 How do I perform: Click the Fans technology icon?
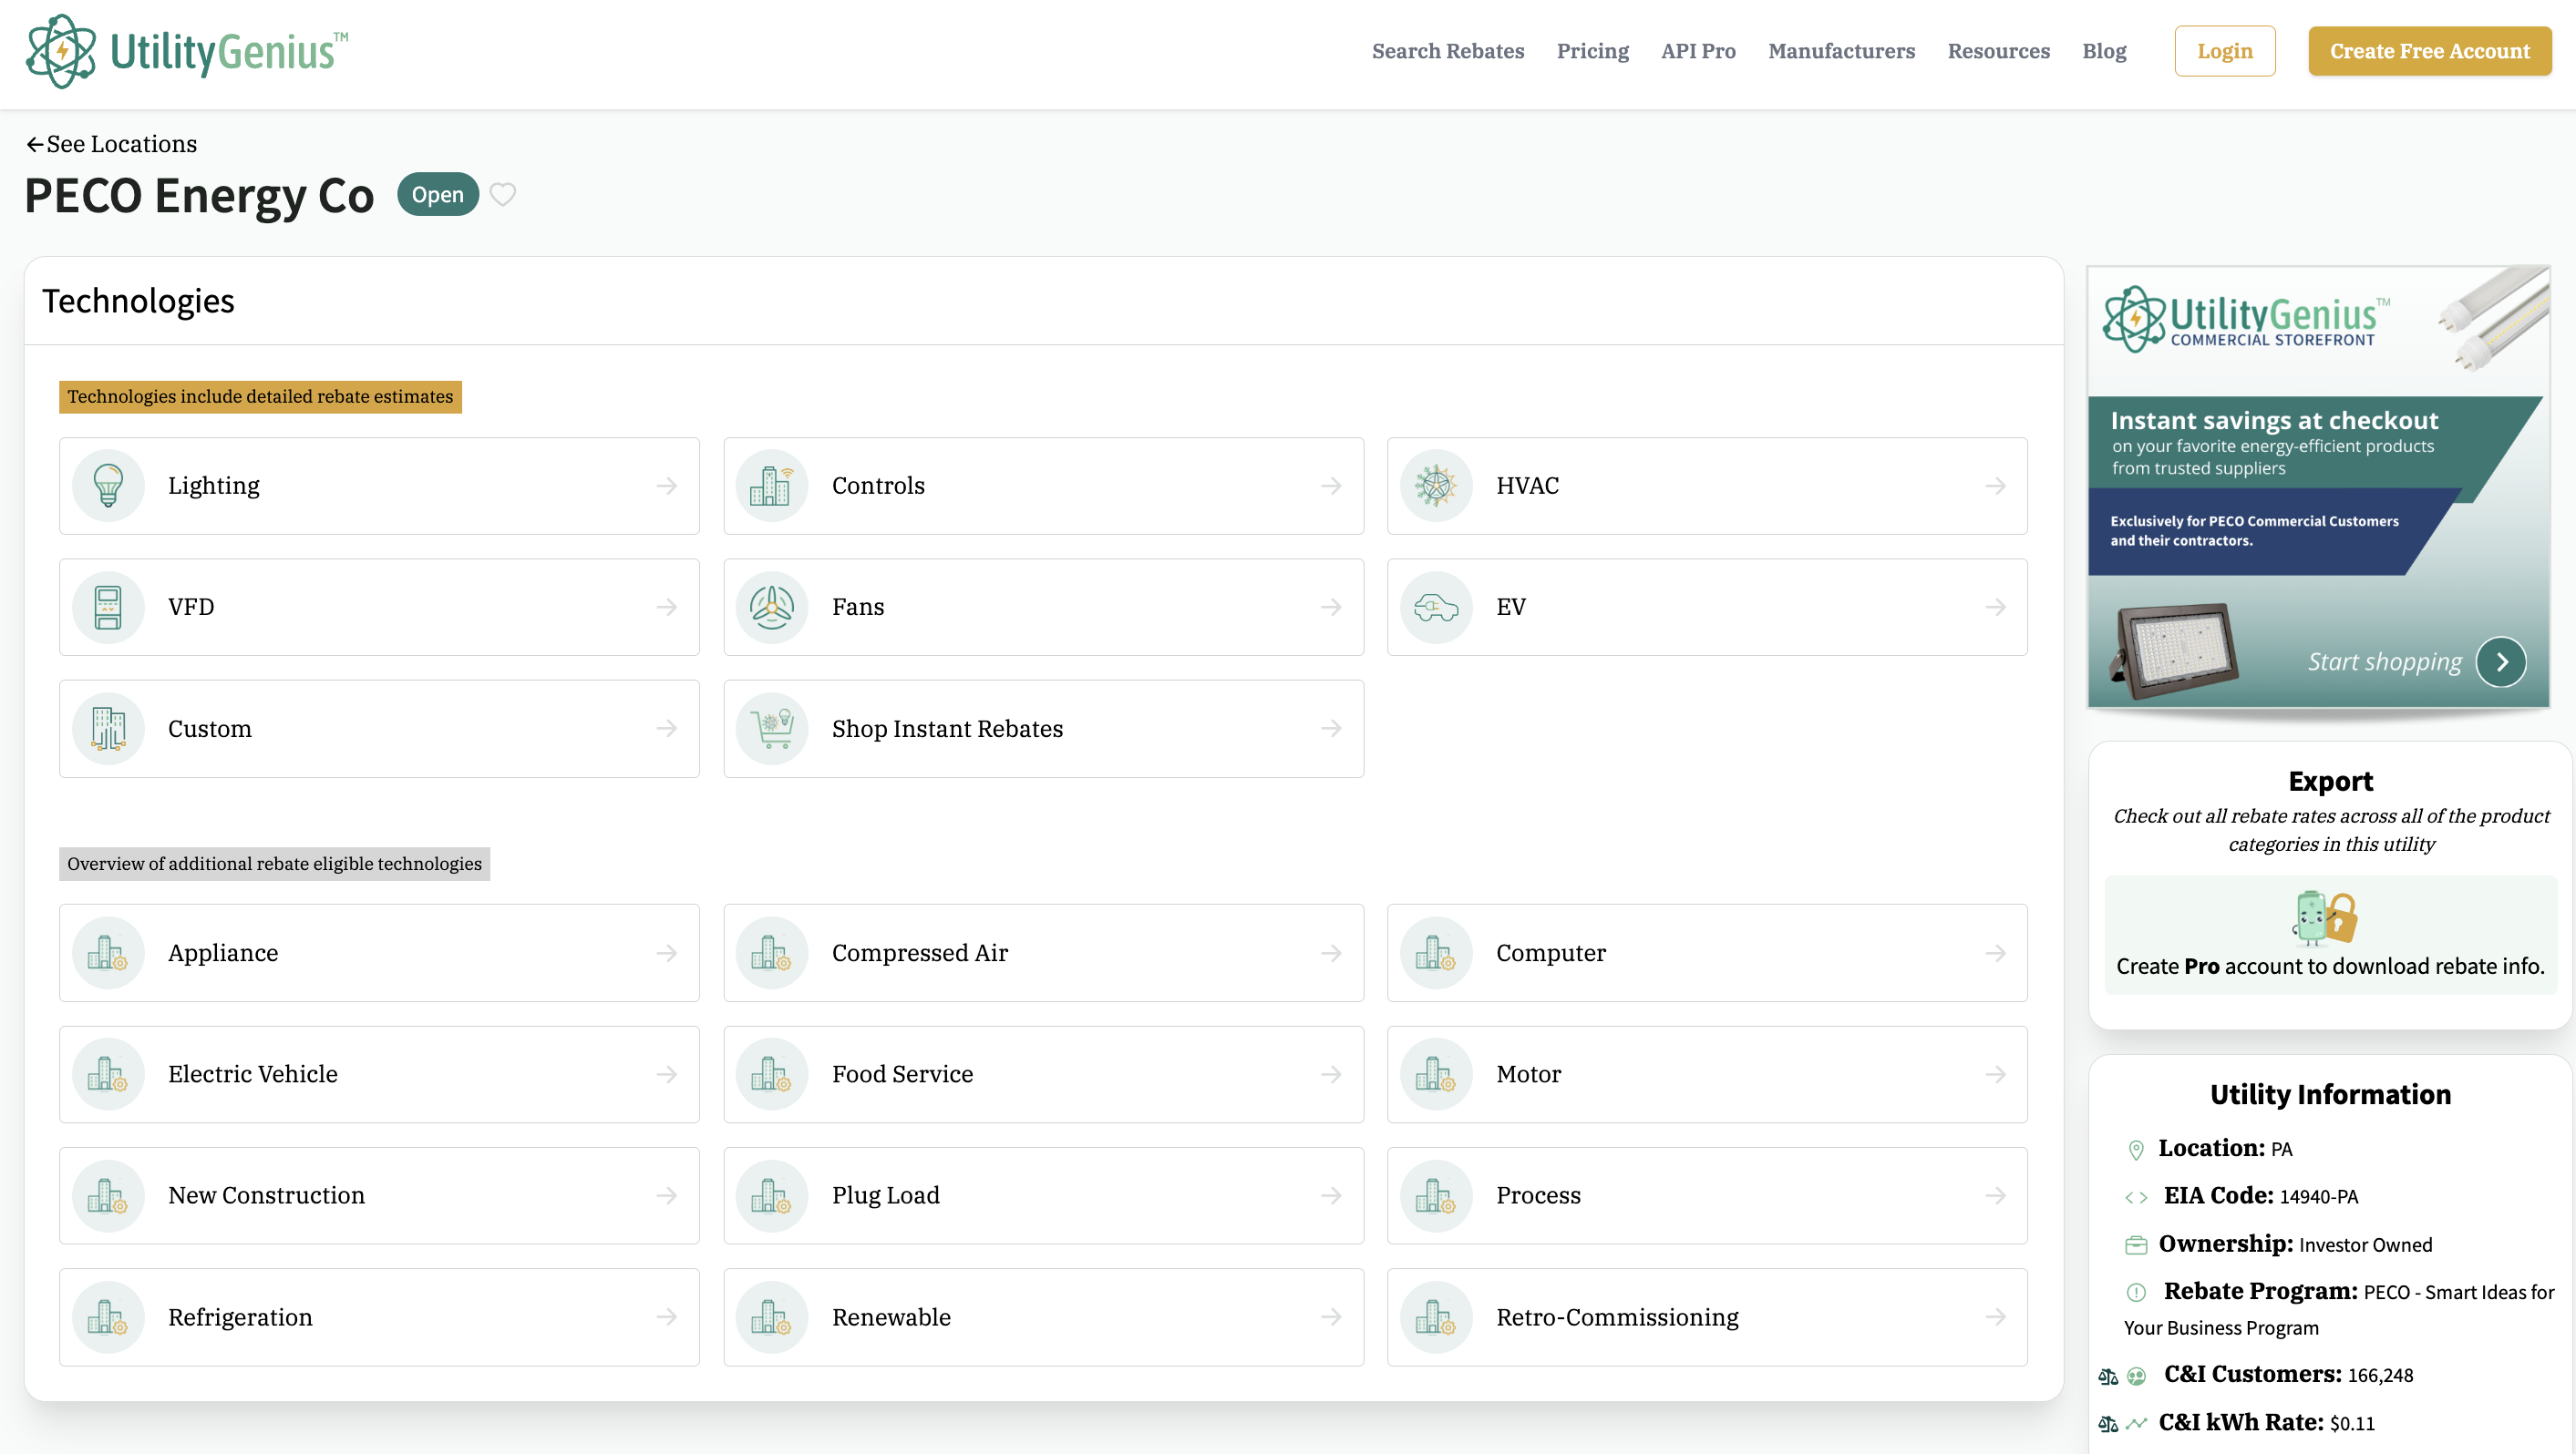point(771,607)
